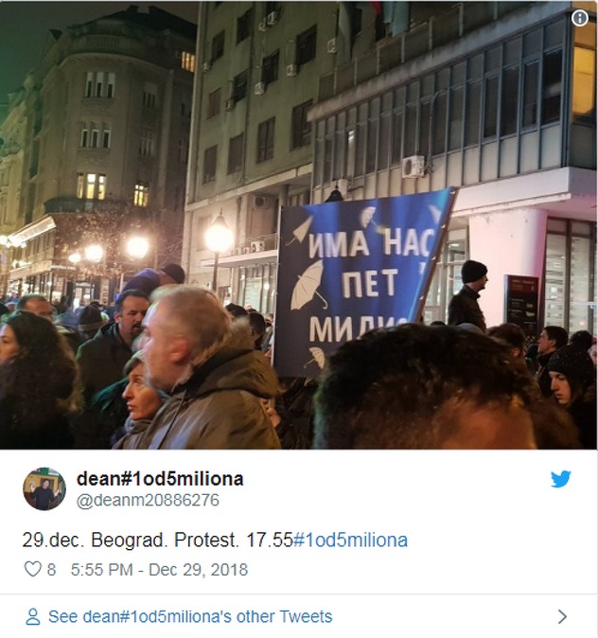Image resolution: width=598 pixels, height=638 pixels.
Task: Click the like count number 8
Action: [x=51, y=569]
